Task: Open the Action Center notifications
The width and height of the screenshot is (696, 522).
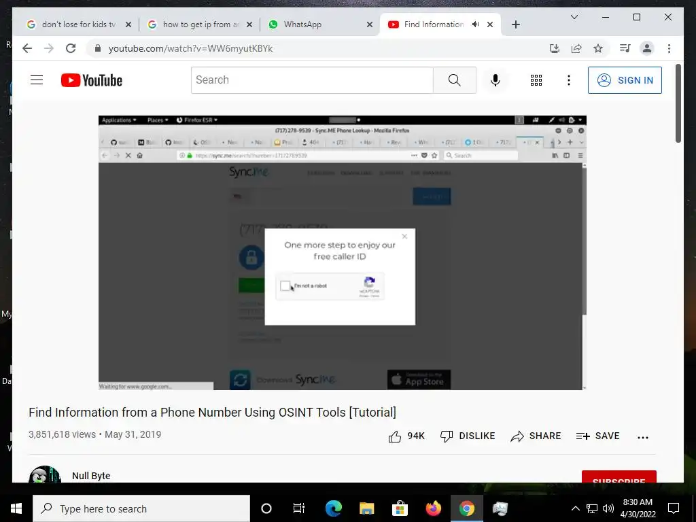Action: point(674,508)
